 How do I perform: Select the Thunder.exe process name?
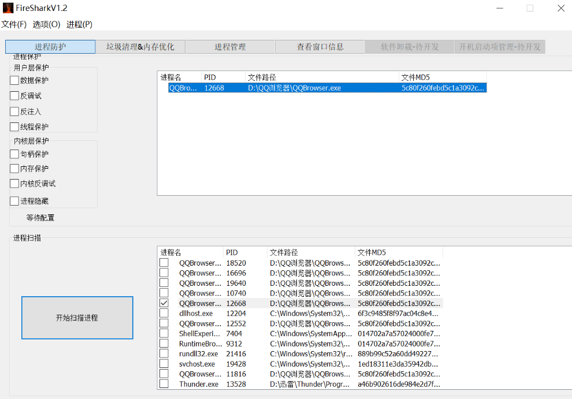[199, 384]
